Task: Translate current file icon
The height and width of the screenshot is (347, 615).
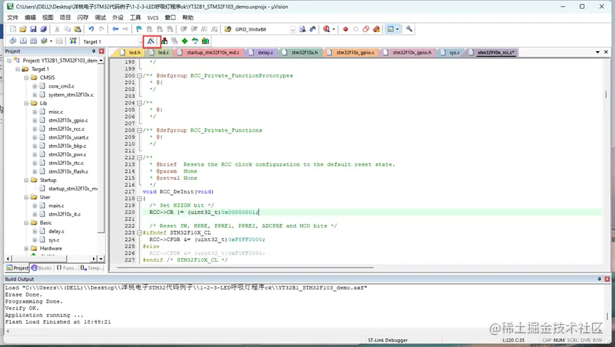Action: coord(13,41)
